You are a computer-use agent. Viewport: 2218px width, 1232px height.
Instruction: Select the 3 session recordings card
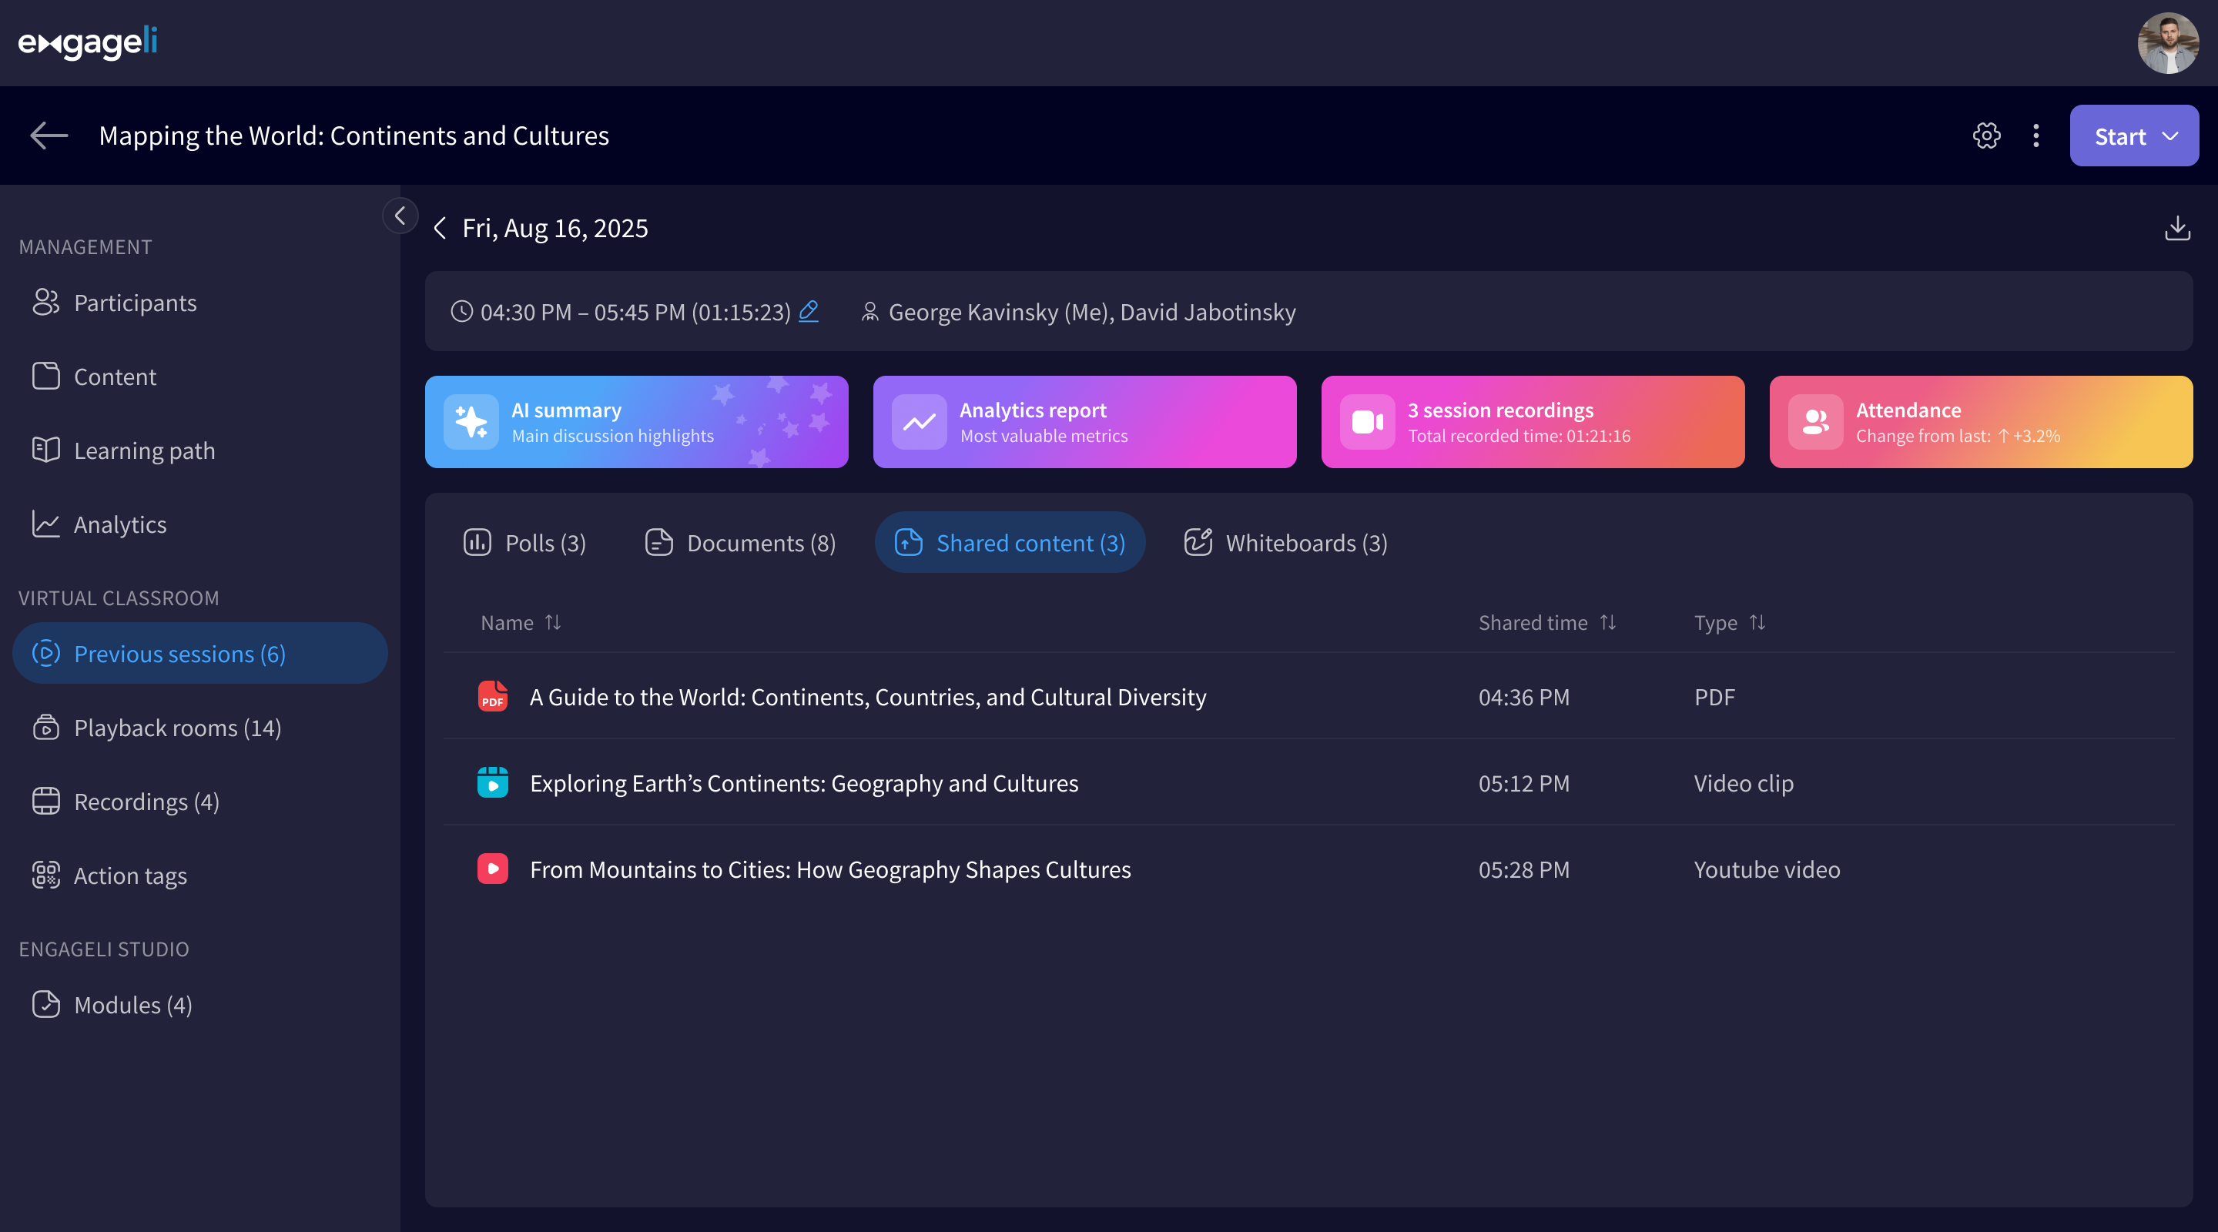[1533, 422]
